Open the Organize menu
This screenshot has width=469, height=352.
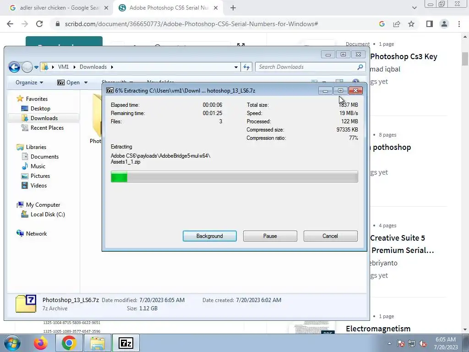click(29, 82)
